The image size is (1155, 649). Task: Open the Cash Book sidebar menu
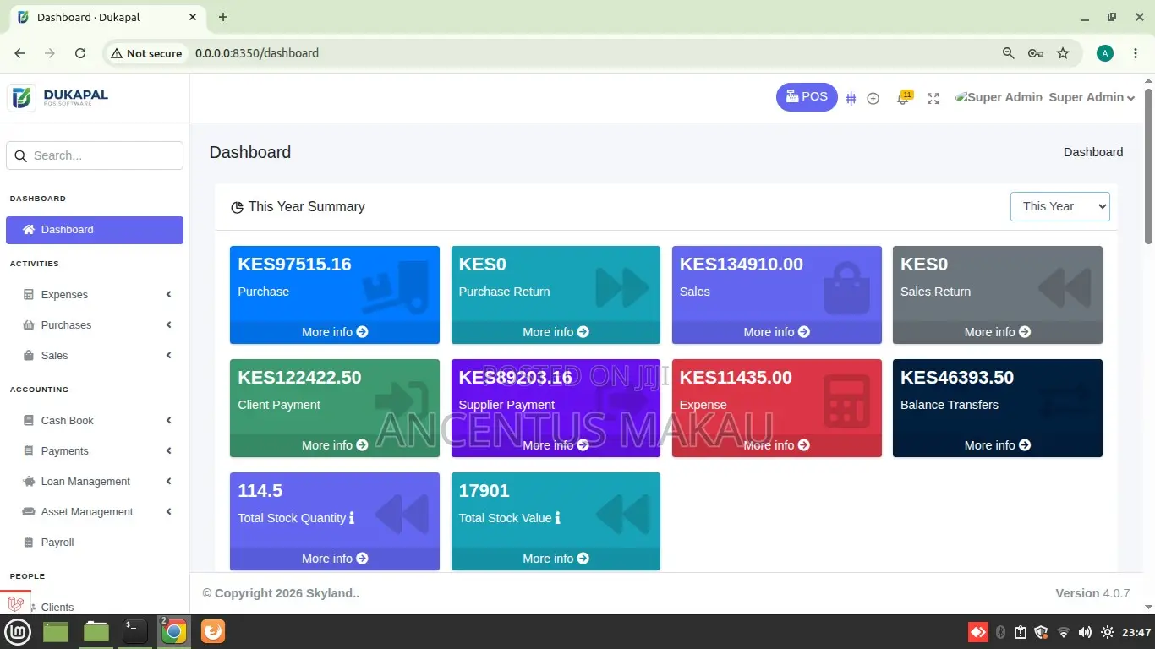95,421
